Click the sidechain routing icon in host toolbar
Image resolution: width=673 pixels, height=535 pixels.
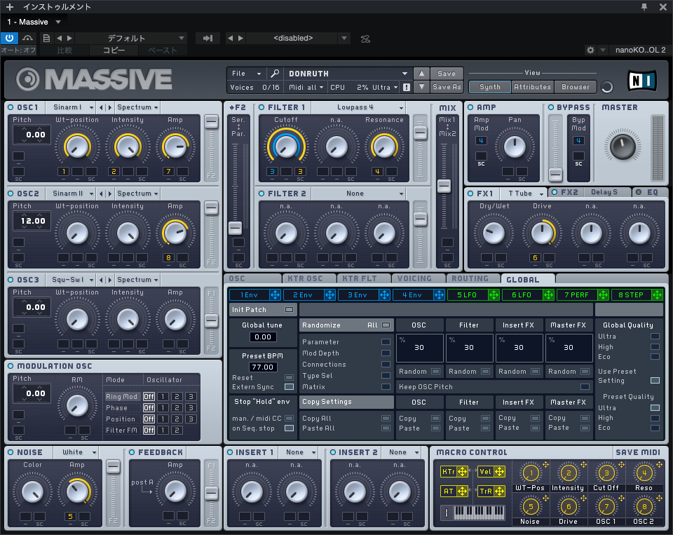[x=365, y=39]
